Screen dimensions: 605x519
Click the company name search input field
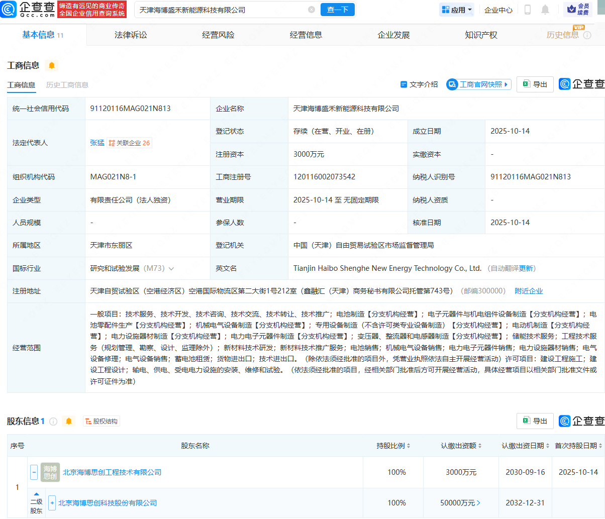[221, 10]
